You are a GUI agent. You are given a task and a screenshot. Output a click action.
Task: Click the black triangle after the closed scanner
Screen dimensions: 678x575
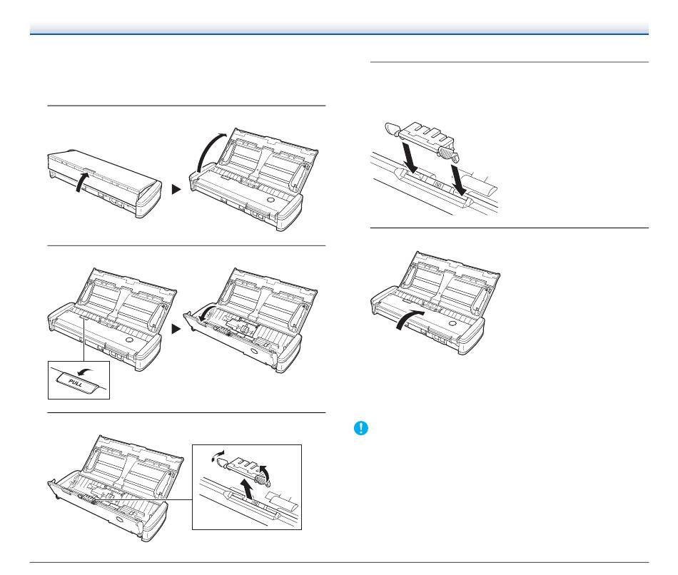click(x=176, y=189)
